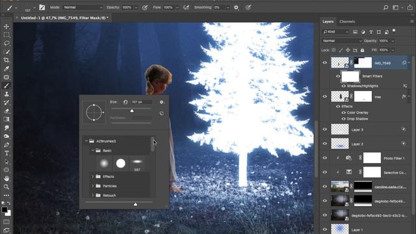Open layer blend mode Normal dropdown

342,41
